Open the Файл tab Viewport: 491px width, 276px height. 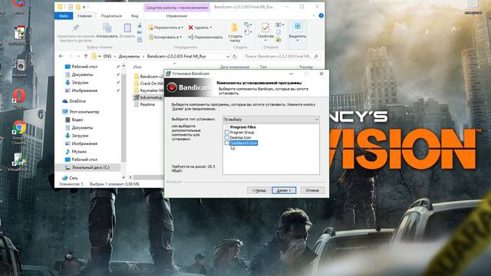(x=64, y=15)
